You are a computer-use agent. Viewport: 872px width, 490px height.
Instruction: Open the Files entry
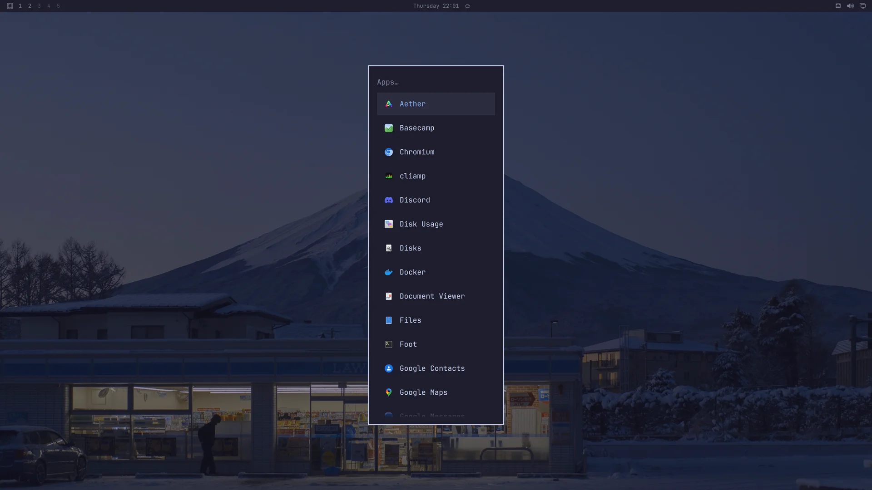436,320
